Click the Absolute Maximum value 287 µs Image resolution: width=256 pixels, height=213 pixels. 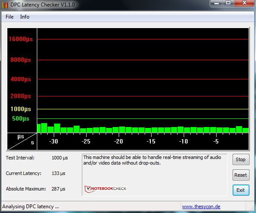(58, 189)
